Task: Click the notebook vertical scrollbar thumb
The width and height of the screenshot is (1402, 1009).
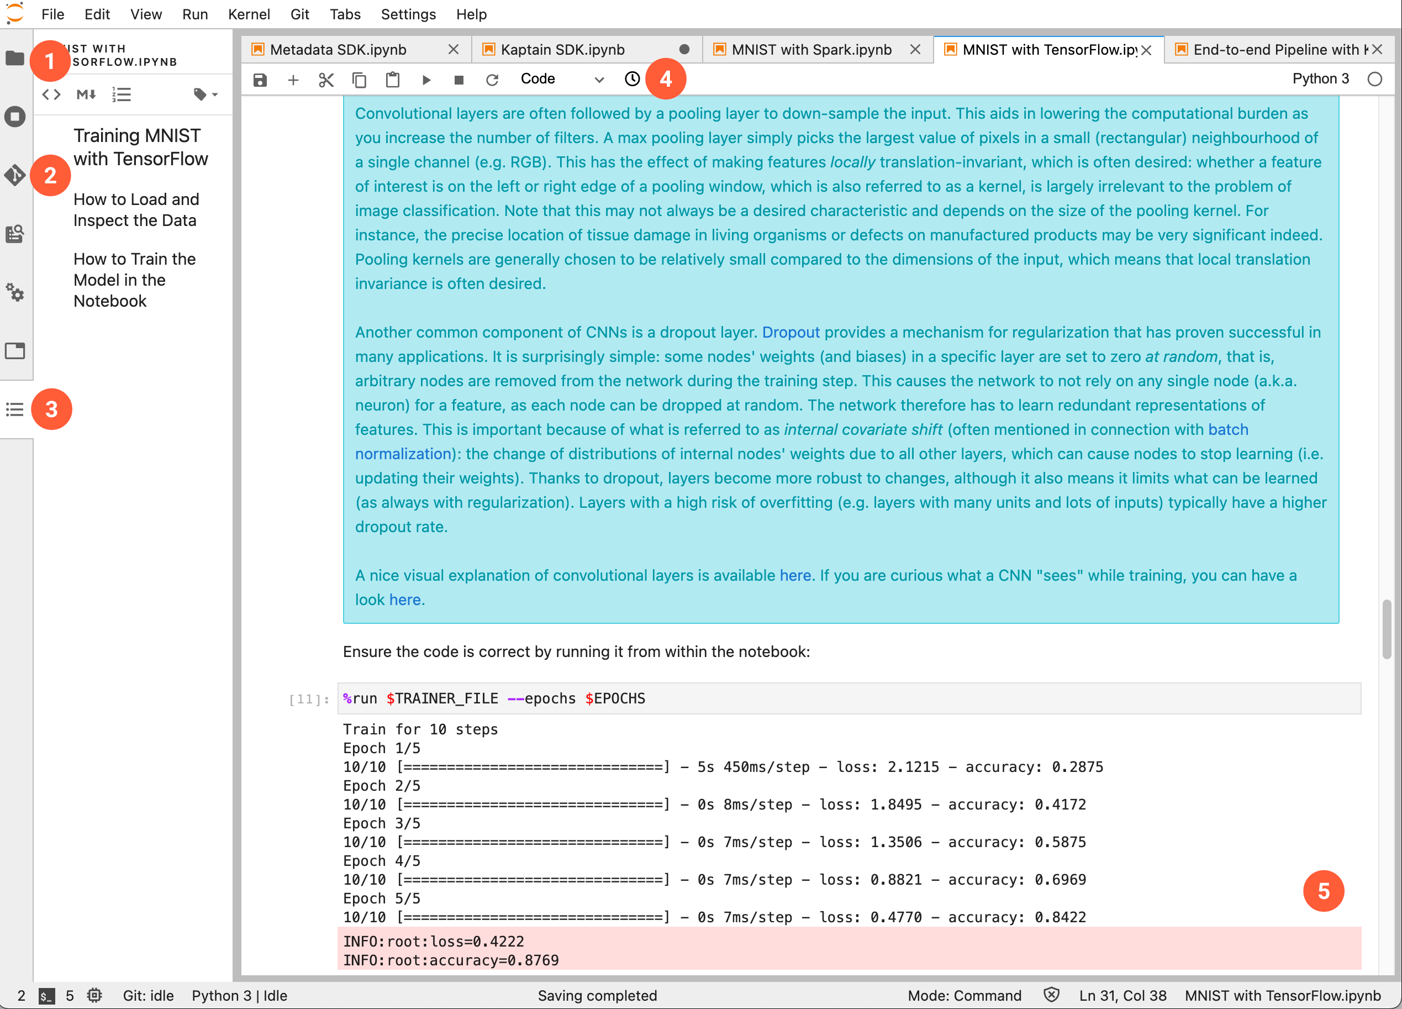Action: point(1387,629)
